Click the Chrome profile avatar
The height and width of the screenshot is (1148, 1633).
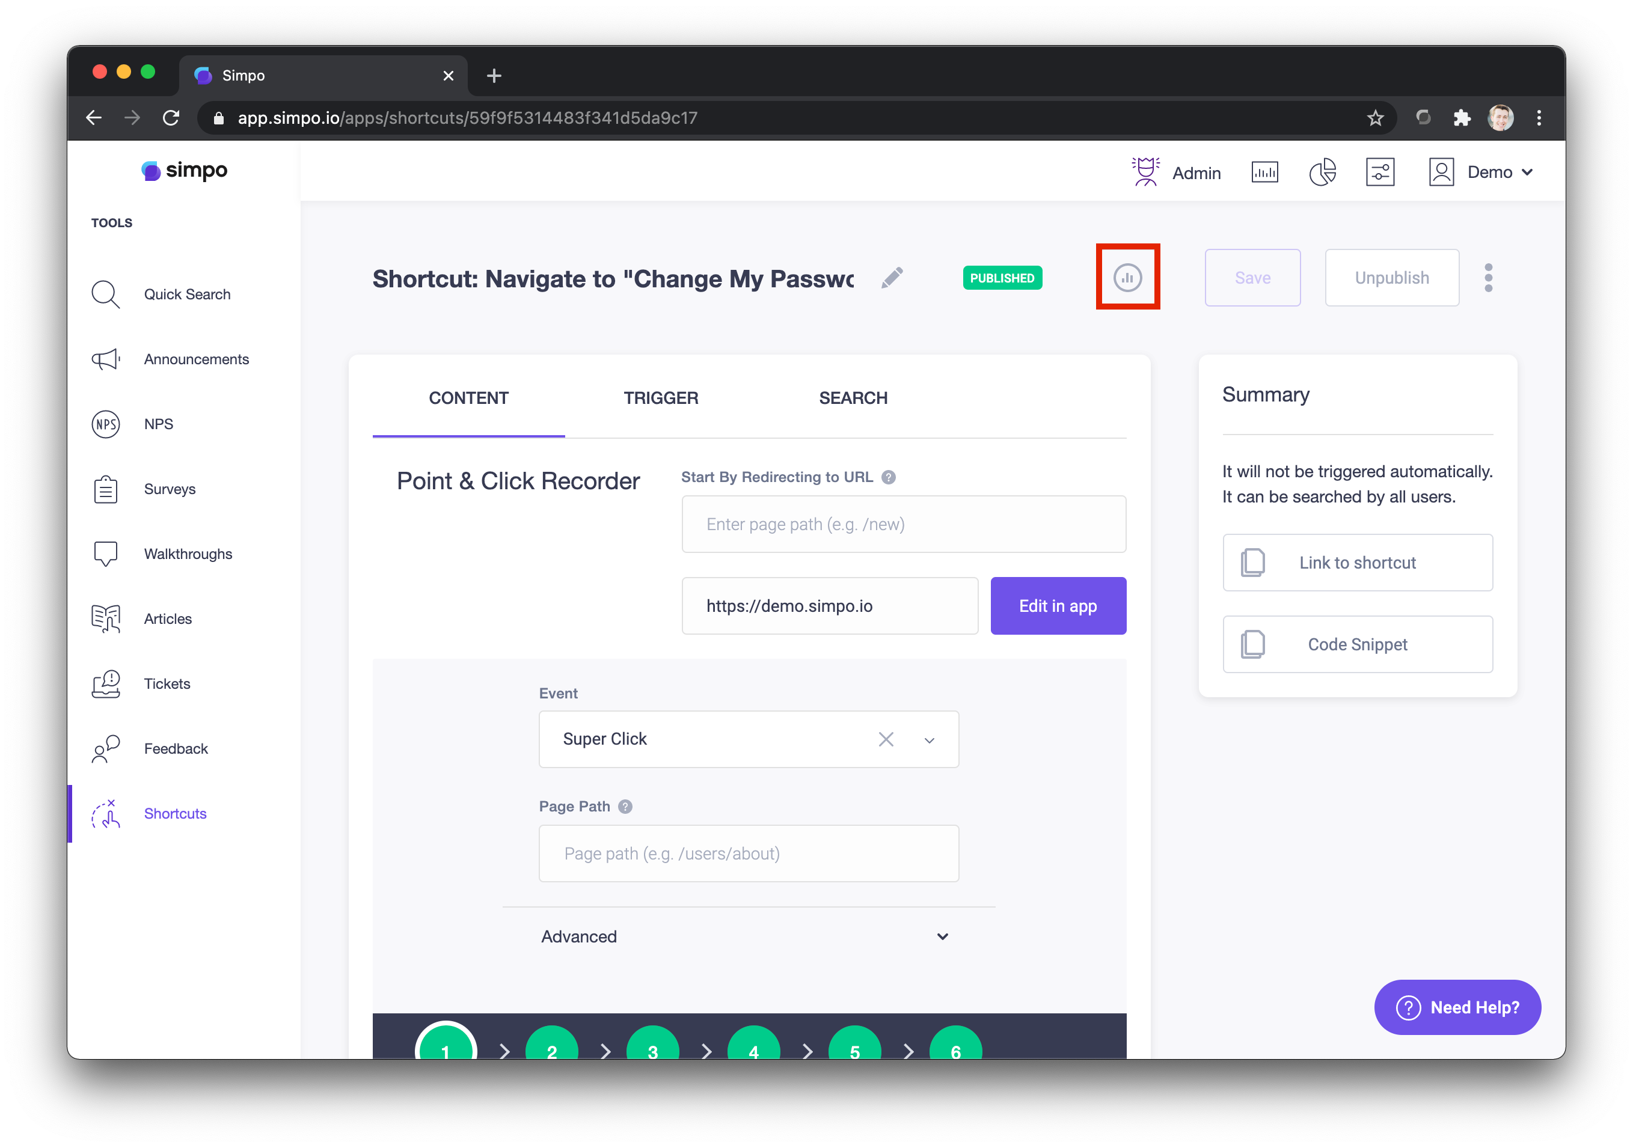coord(1500,117)
